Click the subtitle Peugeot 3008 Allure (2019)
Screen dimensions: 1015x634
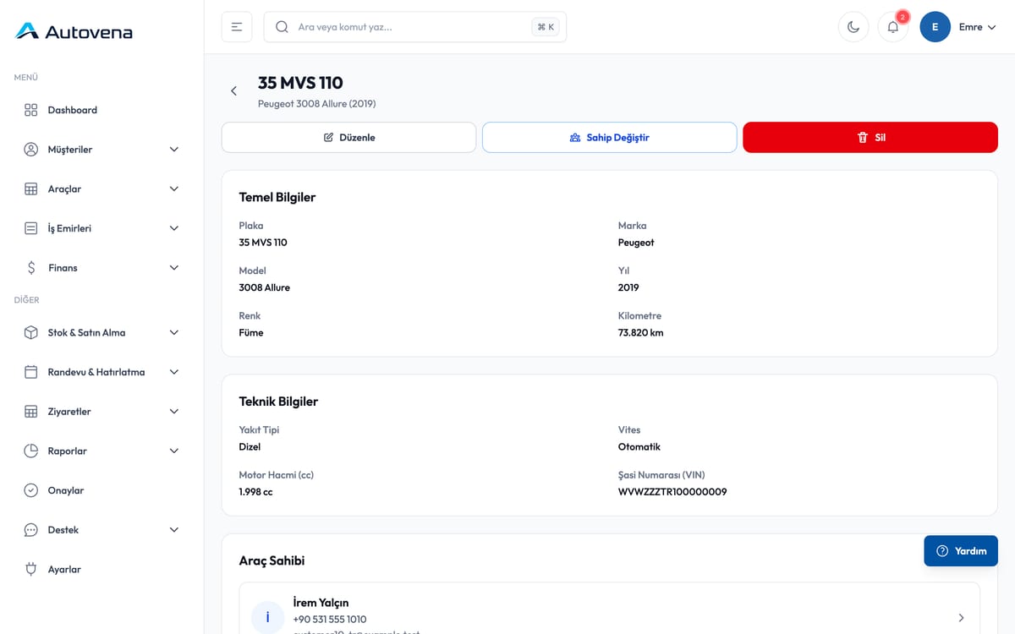[316, 104]
